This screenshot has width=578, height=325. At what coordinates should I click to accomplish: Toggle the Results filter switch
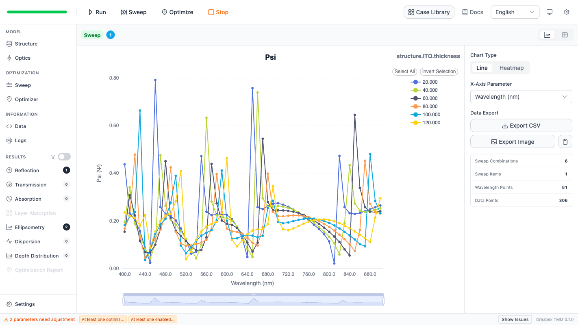[64, 157]
